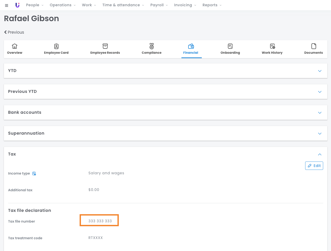Click the hamburger menu icon
Screen dimensions: 331x251
point(7,5)
